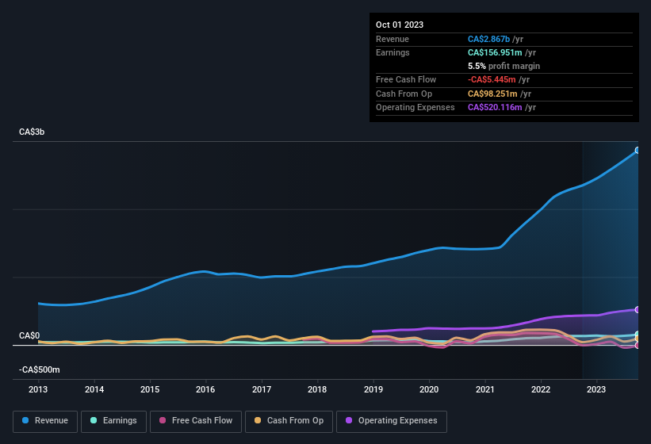The width and height of the screenshot is (651, 444).
Task: Click the blue Revenue legend dot
Action: pos(27,421)
